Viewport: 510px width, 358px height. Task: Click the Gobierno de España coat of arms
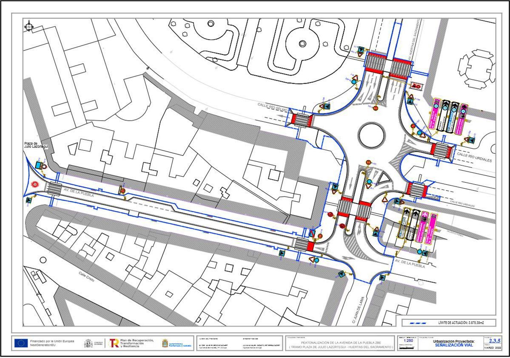[x=88, y=343]
